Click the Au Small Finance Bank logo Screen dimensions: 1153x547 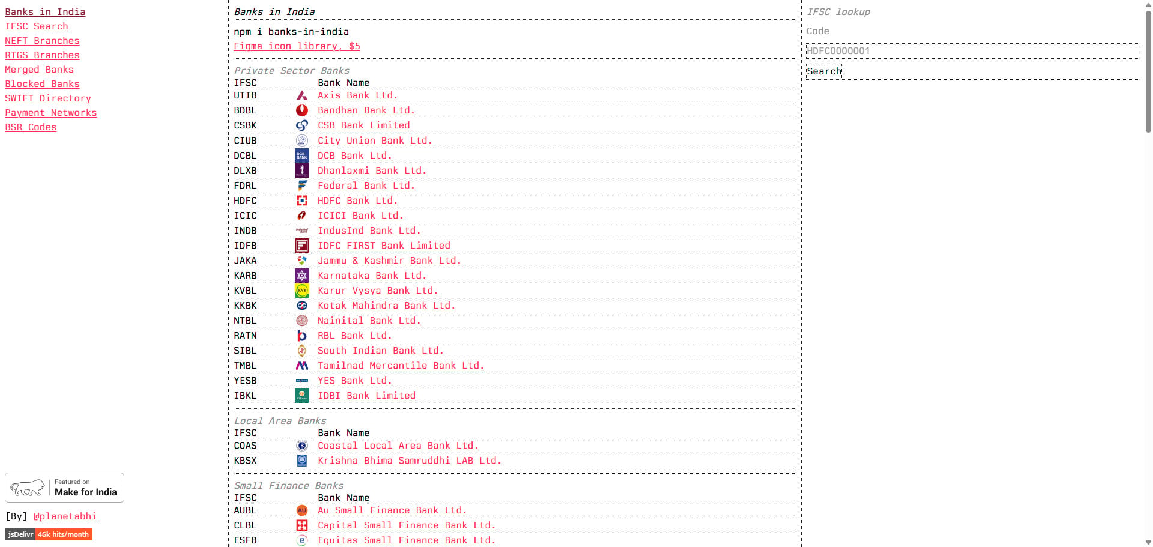coord(302,510)
